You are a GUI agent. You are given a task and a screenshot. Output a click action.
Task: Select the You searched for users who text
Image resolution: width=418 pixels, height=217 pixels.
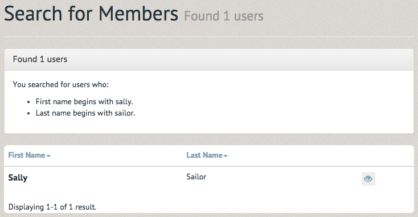pos(61,84)
